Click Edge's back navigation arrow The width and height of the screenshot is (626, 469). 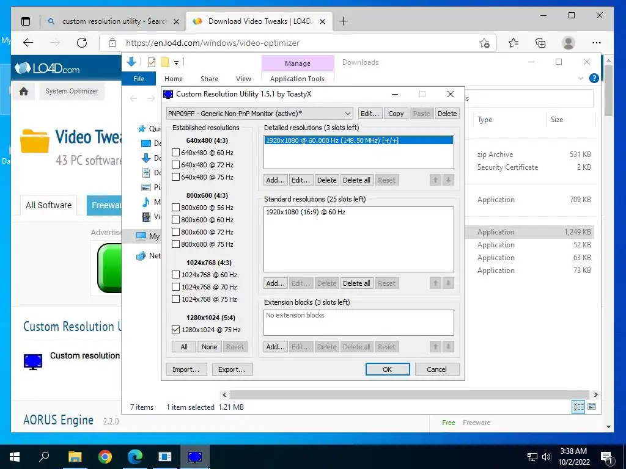[28, 43]
